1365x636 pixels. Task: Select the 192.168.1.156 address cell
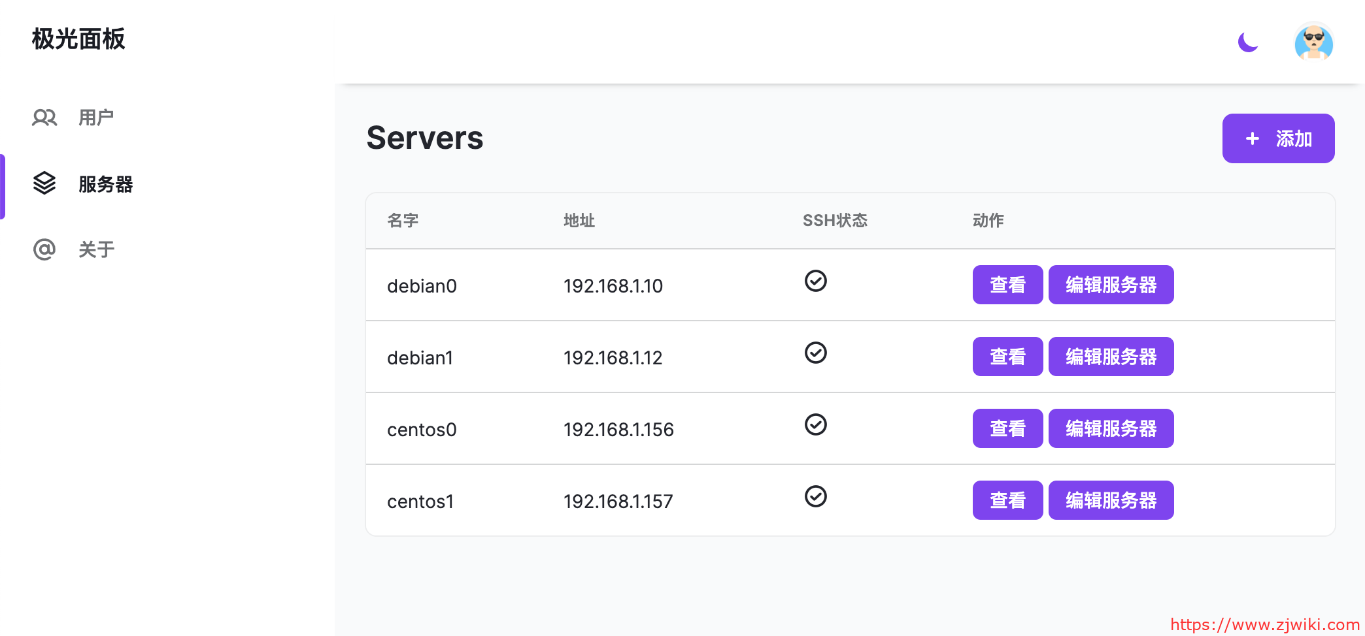(x=618, y=430)
